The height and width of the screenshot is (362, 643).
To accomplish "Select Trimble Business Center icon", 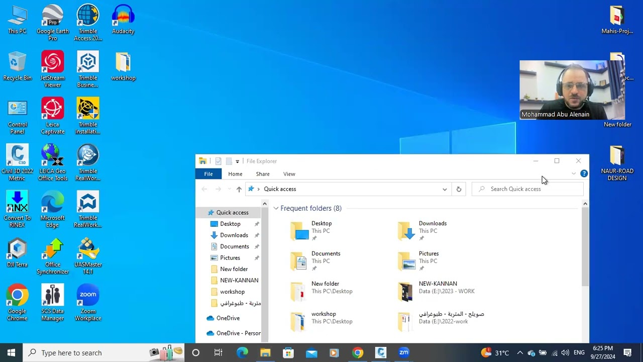I will (88, 69).
